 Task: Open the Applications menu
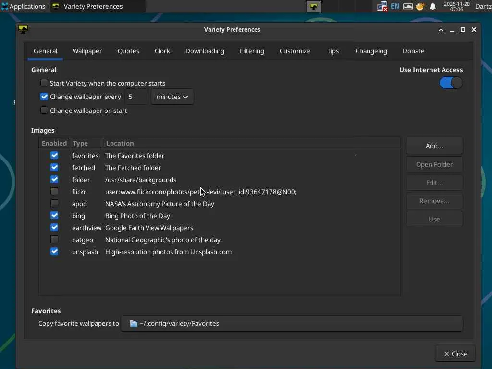coord(25,6)
